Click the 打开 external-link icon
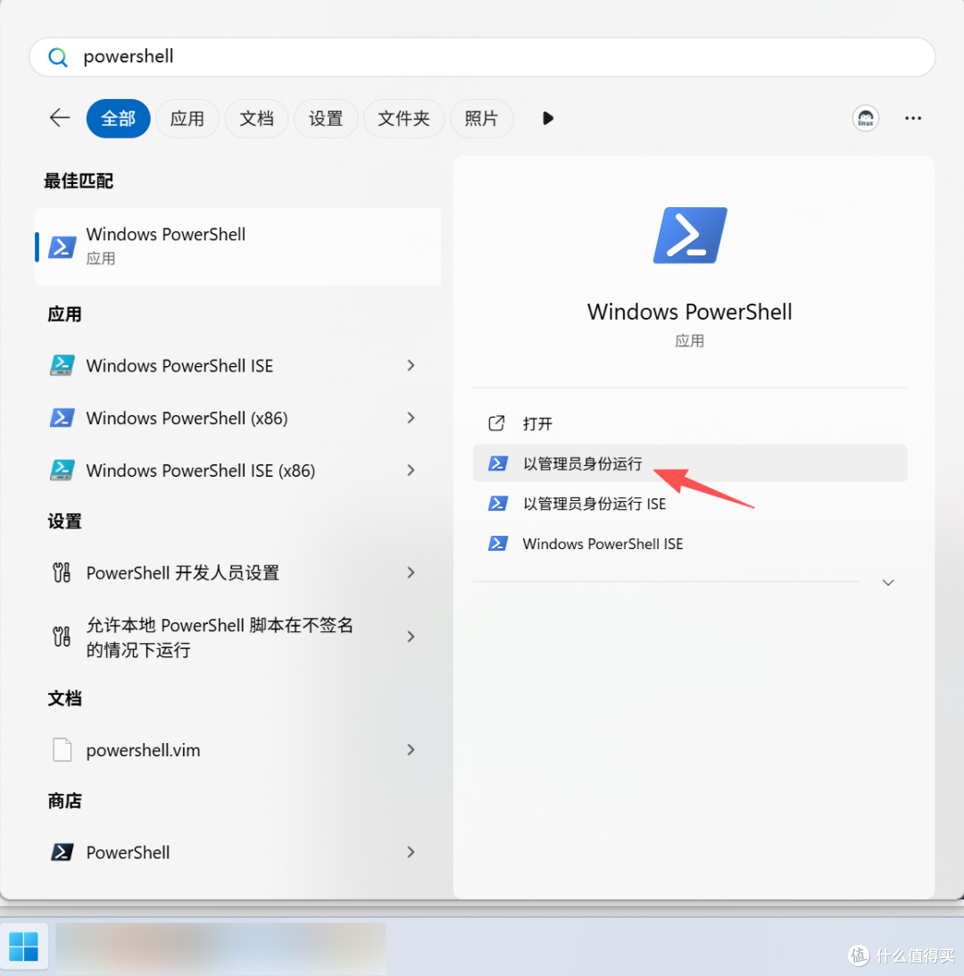The height and width of the screenshot is (976, 964). coord(496,424)
